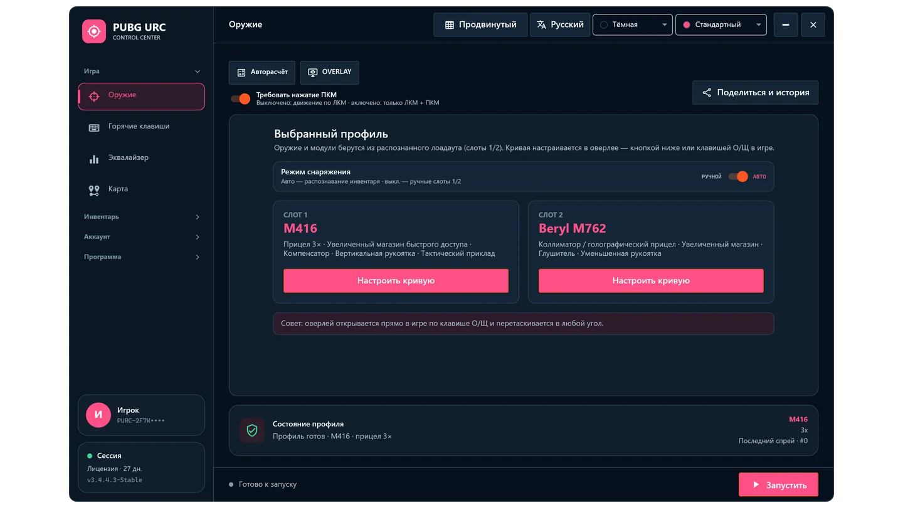Image resolution: width=903 pixels, height=508 pixels.
Task: Expand the Программа sidebar group
Action: coord(142,257)
